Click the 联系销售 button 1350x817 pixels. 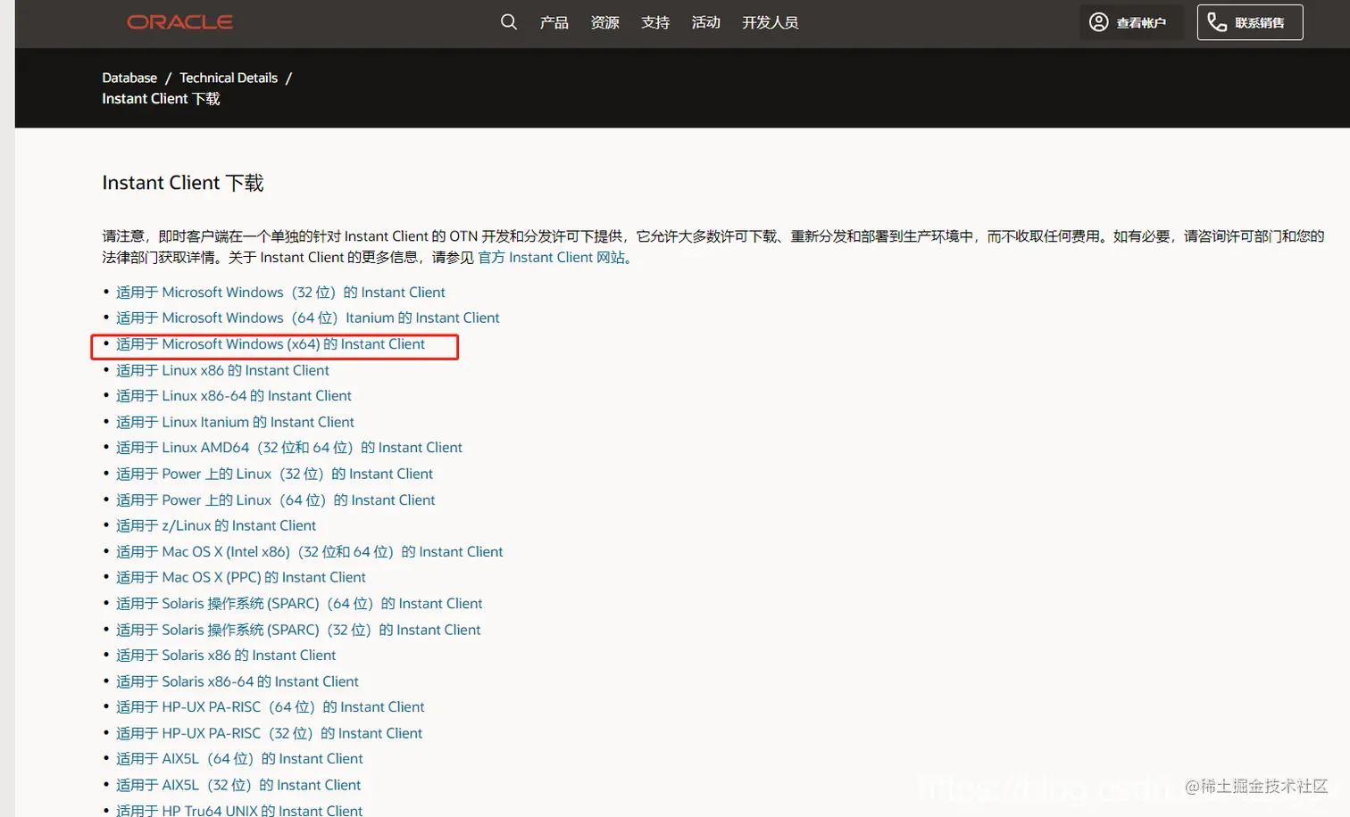point(1249,22)
